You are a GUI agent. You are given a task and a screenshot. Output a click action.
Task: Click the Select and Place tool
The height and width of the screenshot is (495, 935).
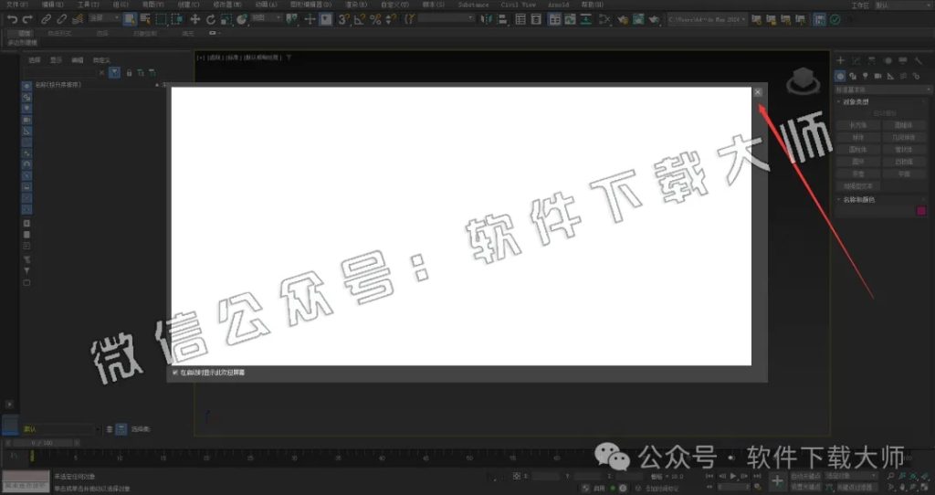[x=241, y=20]
